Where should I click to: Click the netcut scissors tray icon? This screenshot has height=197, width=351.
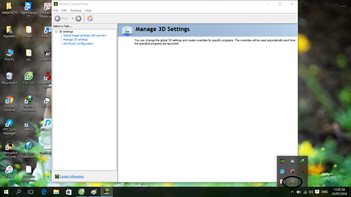[x=303, y=171]
